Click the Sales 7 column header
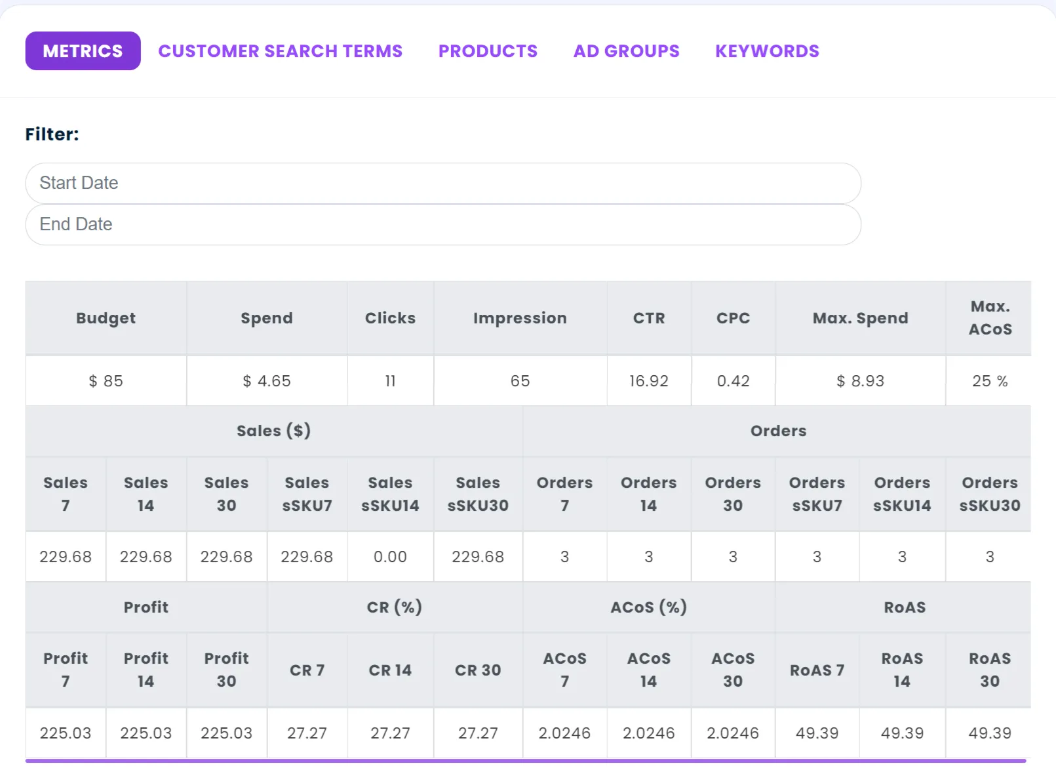 click(x=66, y=494)
